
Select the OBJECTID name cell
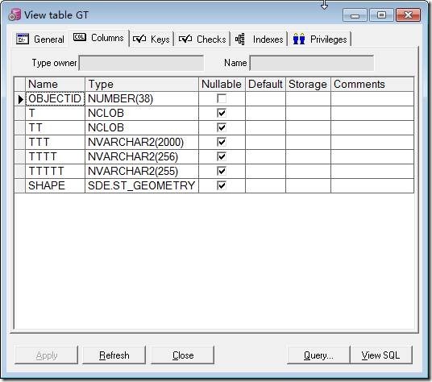click(55, 98)
